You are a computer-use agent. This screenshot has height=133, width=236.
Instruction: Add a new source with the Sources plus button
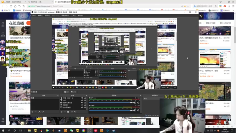pos(62,112)
